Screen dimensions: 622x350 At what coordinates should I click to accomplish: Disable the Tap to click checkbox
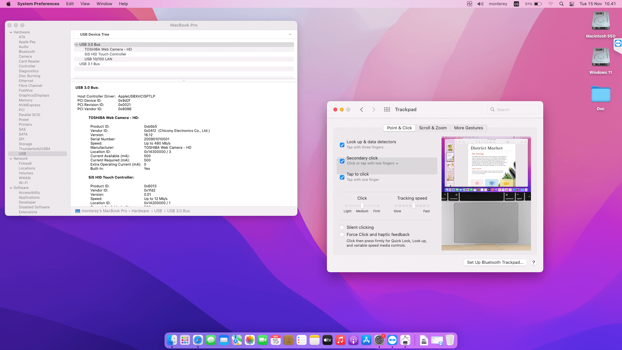click(x=342, y=177)
